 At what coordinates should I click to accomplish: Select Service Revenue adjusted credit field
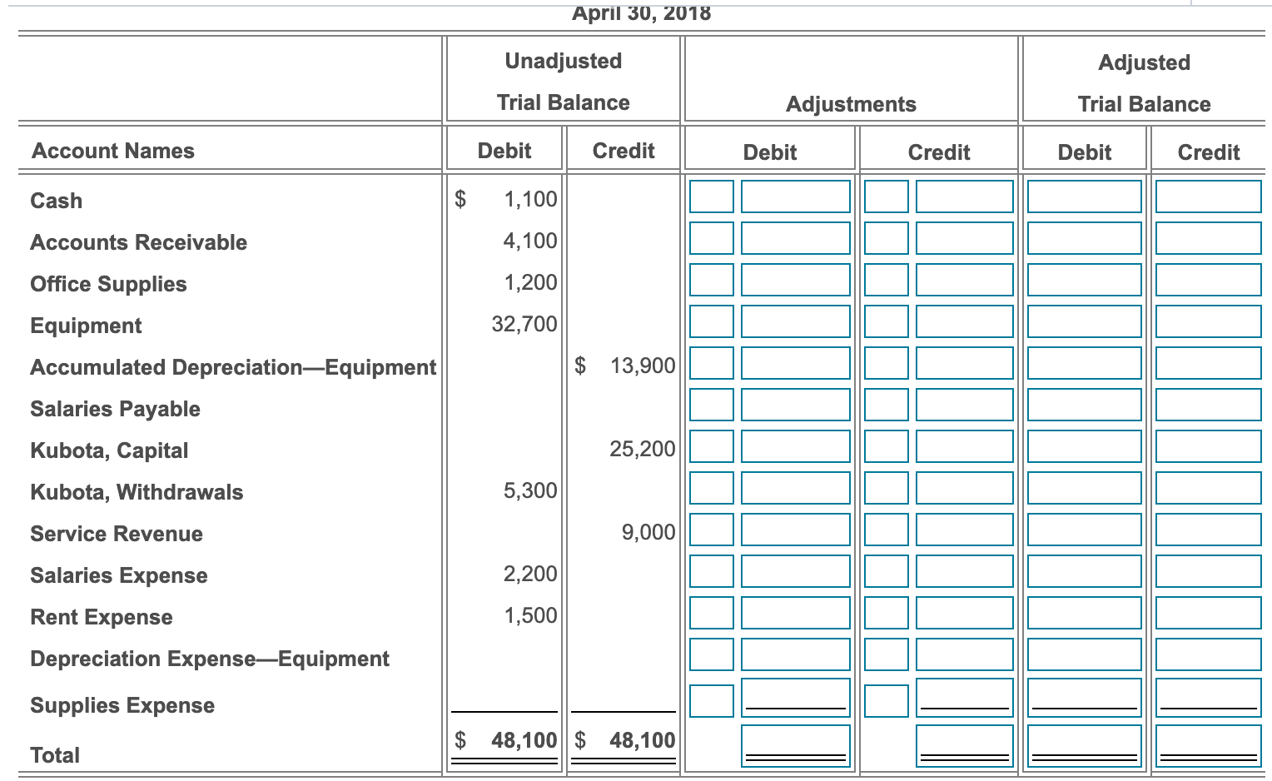coord(1209,530)
